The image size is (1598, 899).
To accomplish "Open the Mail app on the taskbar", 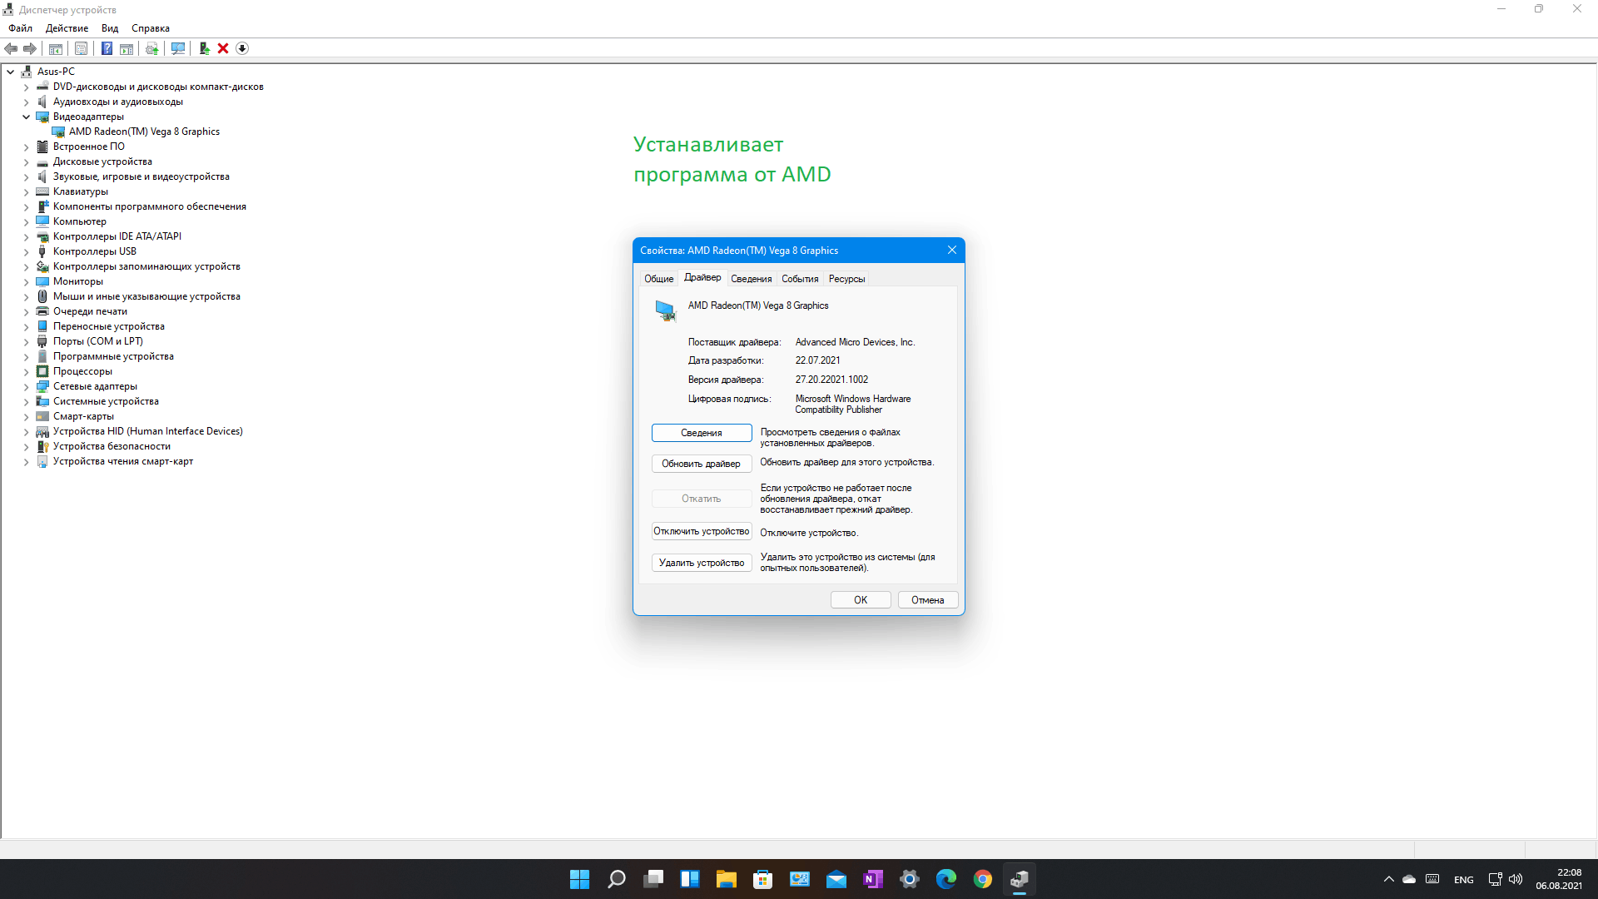I will click(836, 879).
